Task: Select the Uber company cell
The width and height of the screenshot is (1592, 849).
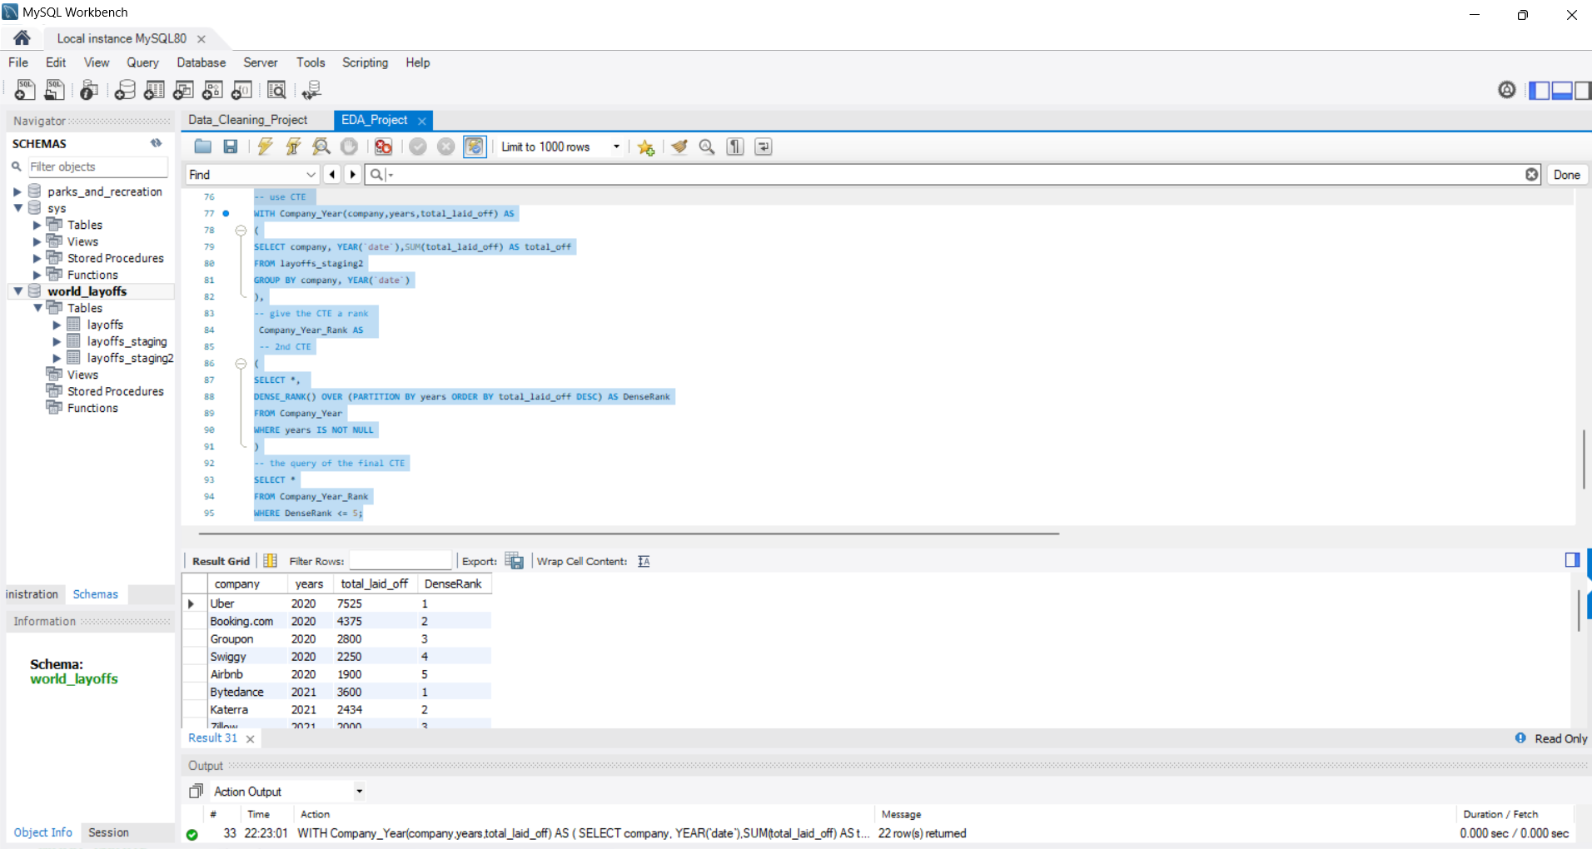Action: coord(246,603)
